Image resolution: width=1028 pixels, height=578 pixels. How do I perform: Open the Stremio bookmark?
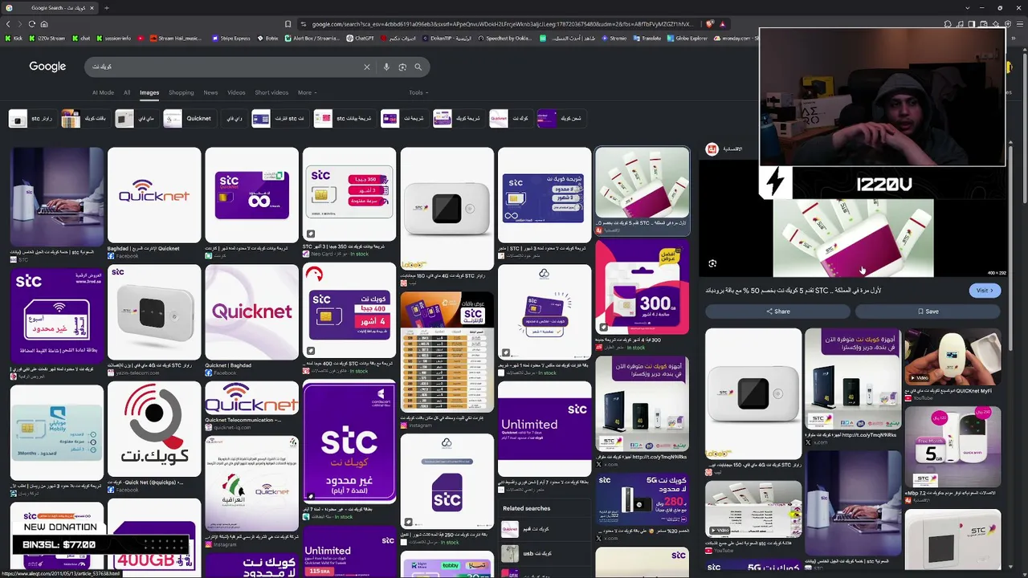[x=614, y=38]
